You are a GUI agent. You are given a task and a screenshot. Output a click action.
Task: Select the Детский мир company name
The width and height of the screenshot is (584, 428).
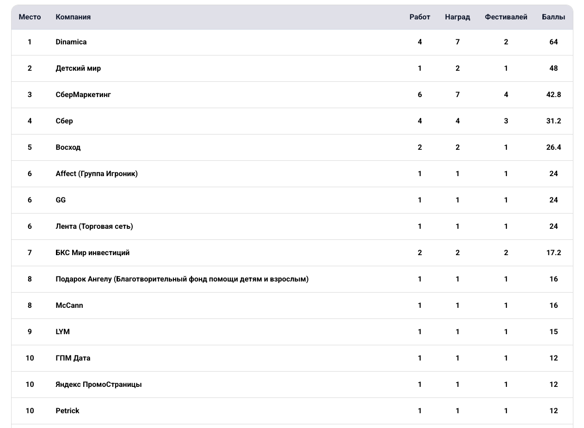[78, 68]
